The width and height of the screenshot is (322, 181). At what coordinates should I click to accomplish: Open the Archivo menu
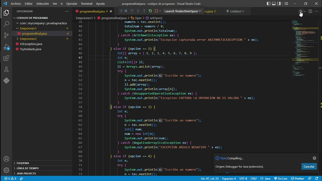(16, 4)
